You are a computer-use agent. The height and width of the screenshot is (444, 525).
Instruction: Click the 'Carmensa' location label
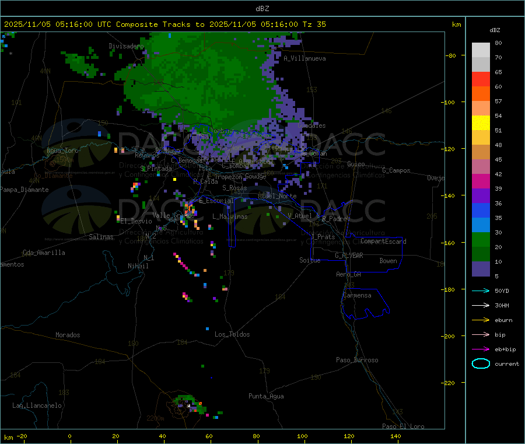(x=357, y=296)
